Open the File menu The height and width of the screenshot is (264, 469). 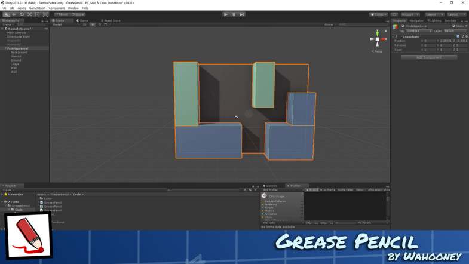coord(4,8)
